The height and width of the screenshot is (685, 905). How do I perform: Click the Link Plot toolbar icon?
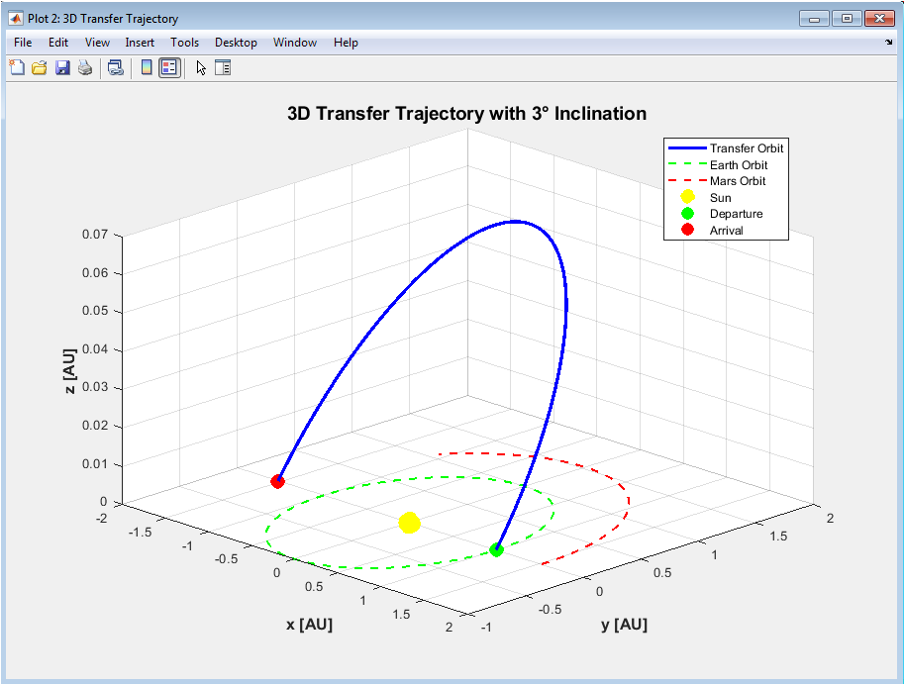(x=116, y=67)
